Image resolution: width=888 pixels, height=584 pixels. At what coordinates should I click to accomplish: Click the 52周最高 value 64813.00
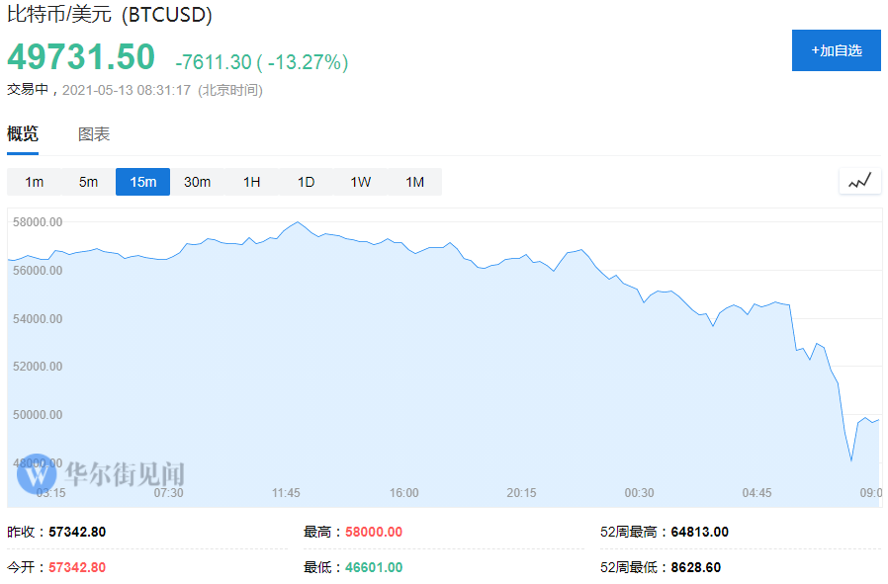699,532
